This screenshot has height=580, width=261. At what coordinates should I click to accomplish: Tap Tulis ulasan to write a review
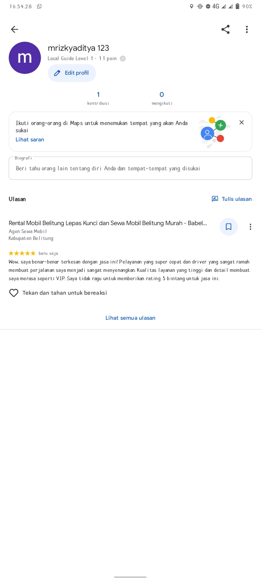point(232,199)
